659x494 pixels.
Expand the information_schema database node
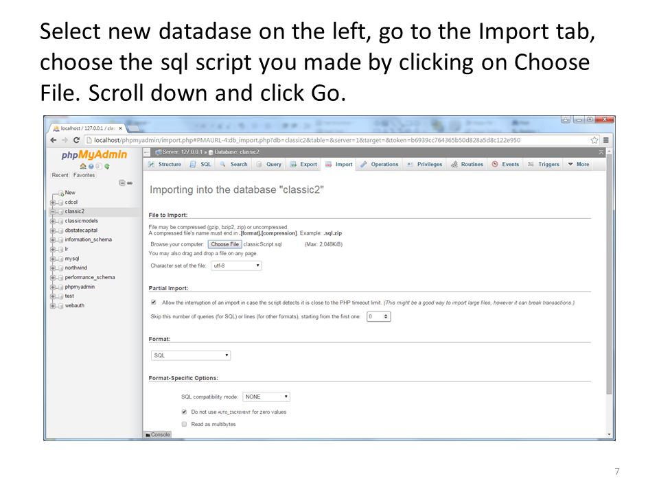[x=53, y=240]
